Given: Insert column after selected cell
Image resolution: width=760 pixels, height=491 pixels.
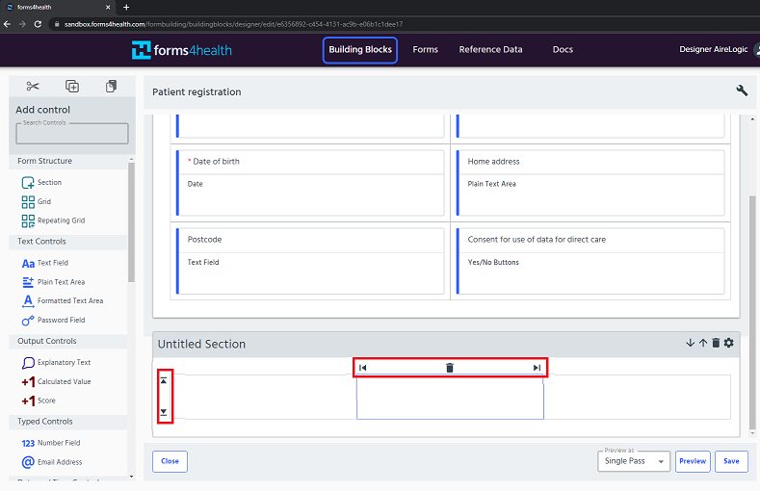Looking at the screenshot, I should (x=537, y=368).
